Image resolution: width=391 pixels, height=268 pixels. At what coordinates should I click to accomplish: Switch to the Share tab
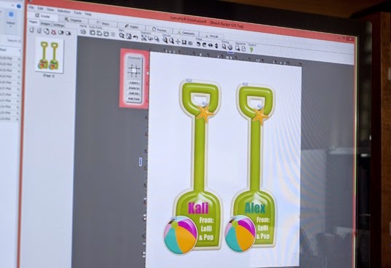(102, 23)
